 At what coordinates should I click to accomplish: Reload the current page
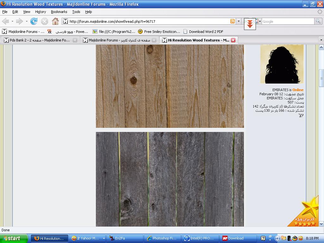[x=34, y=21]
